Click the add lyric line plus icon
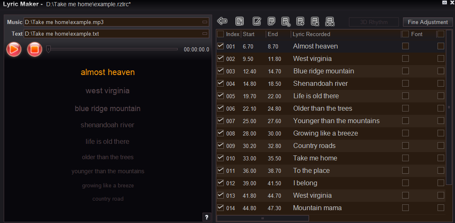 point(300,22)
